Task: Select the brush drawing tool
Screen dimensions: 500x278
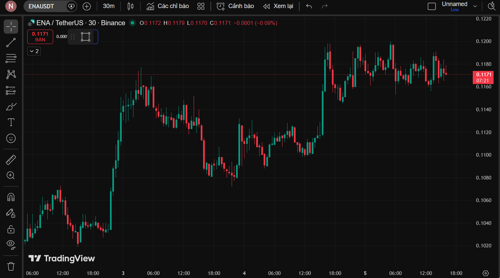Action: [11, 107]
